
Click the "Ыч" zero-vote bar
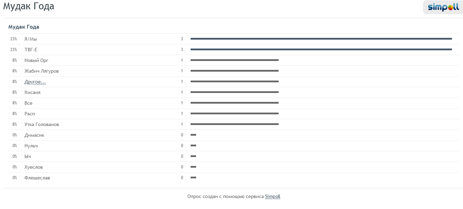(193, 156)
